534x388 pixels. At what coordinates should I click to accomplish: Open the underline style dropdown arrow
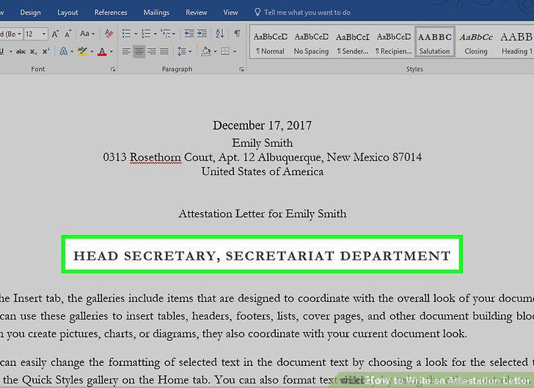pos(10,51)
